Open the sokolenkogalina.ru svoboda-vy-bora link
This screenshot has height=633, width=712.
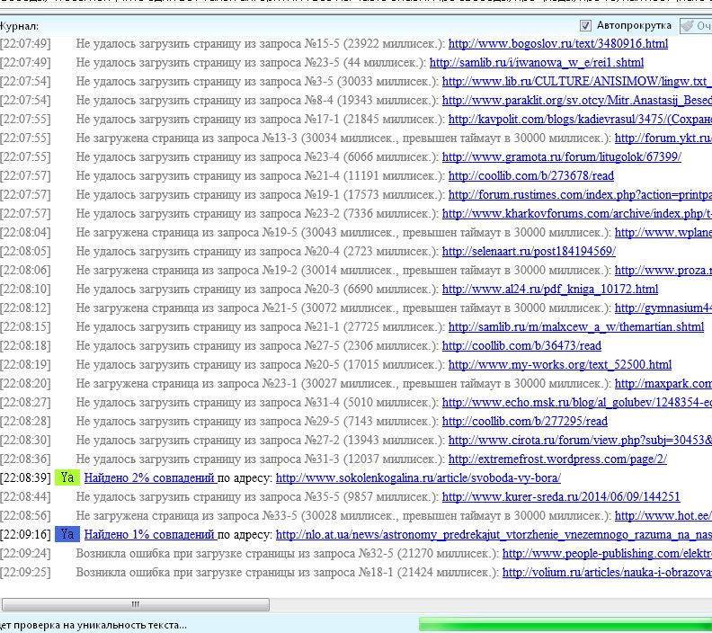[418, 477]
